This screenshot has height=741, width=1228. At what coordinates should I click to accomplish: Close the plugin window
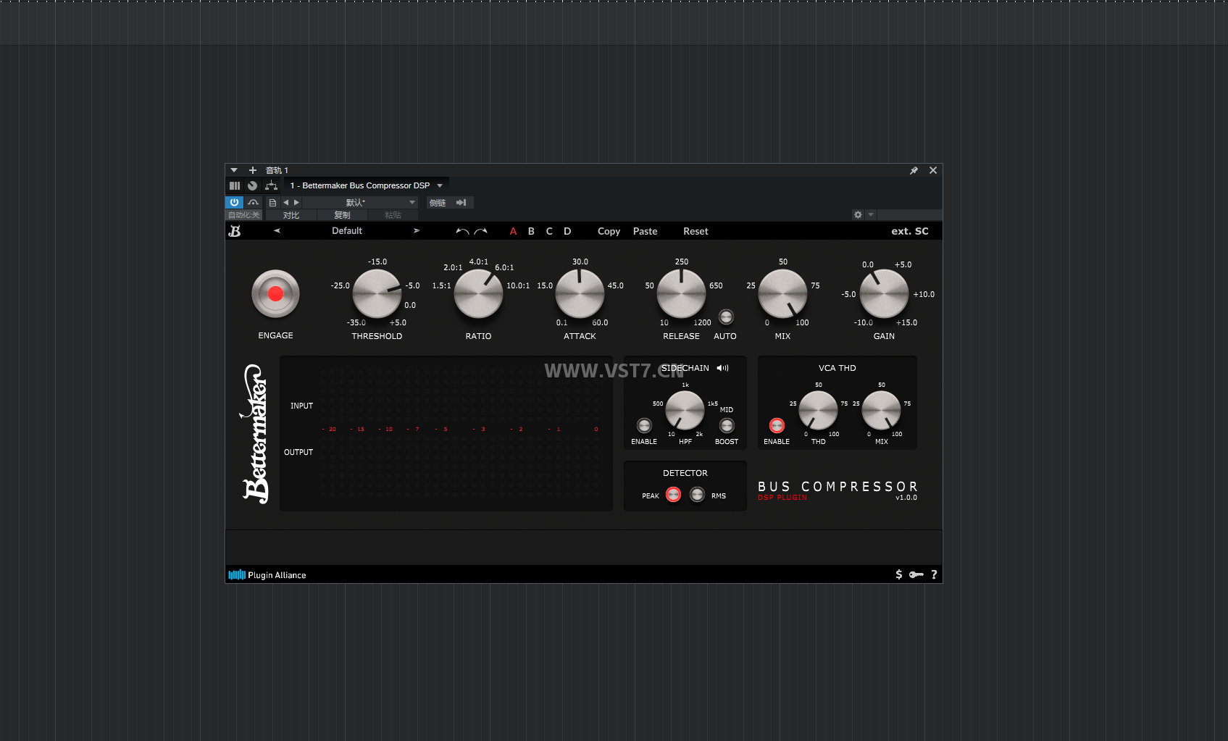933,170
